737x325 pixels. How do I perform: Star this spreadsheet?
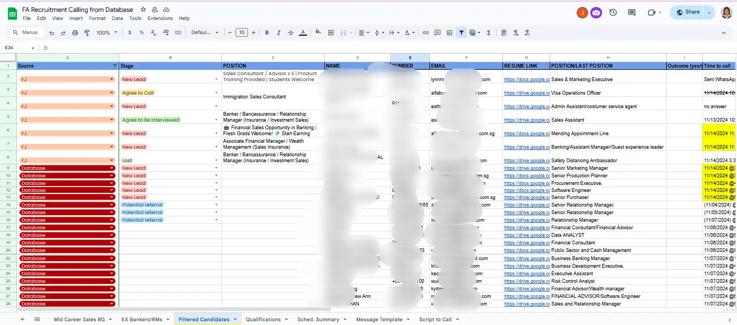[144, 10]
